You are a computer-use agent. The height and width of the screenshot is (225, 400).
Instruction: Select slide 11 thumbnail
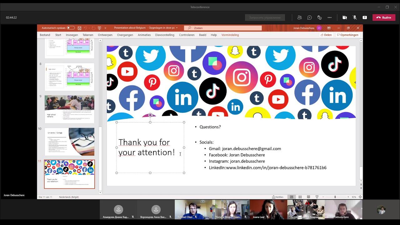(69, 174)
